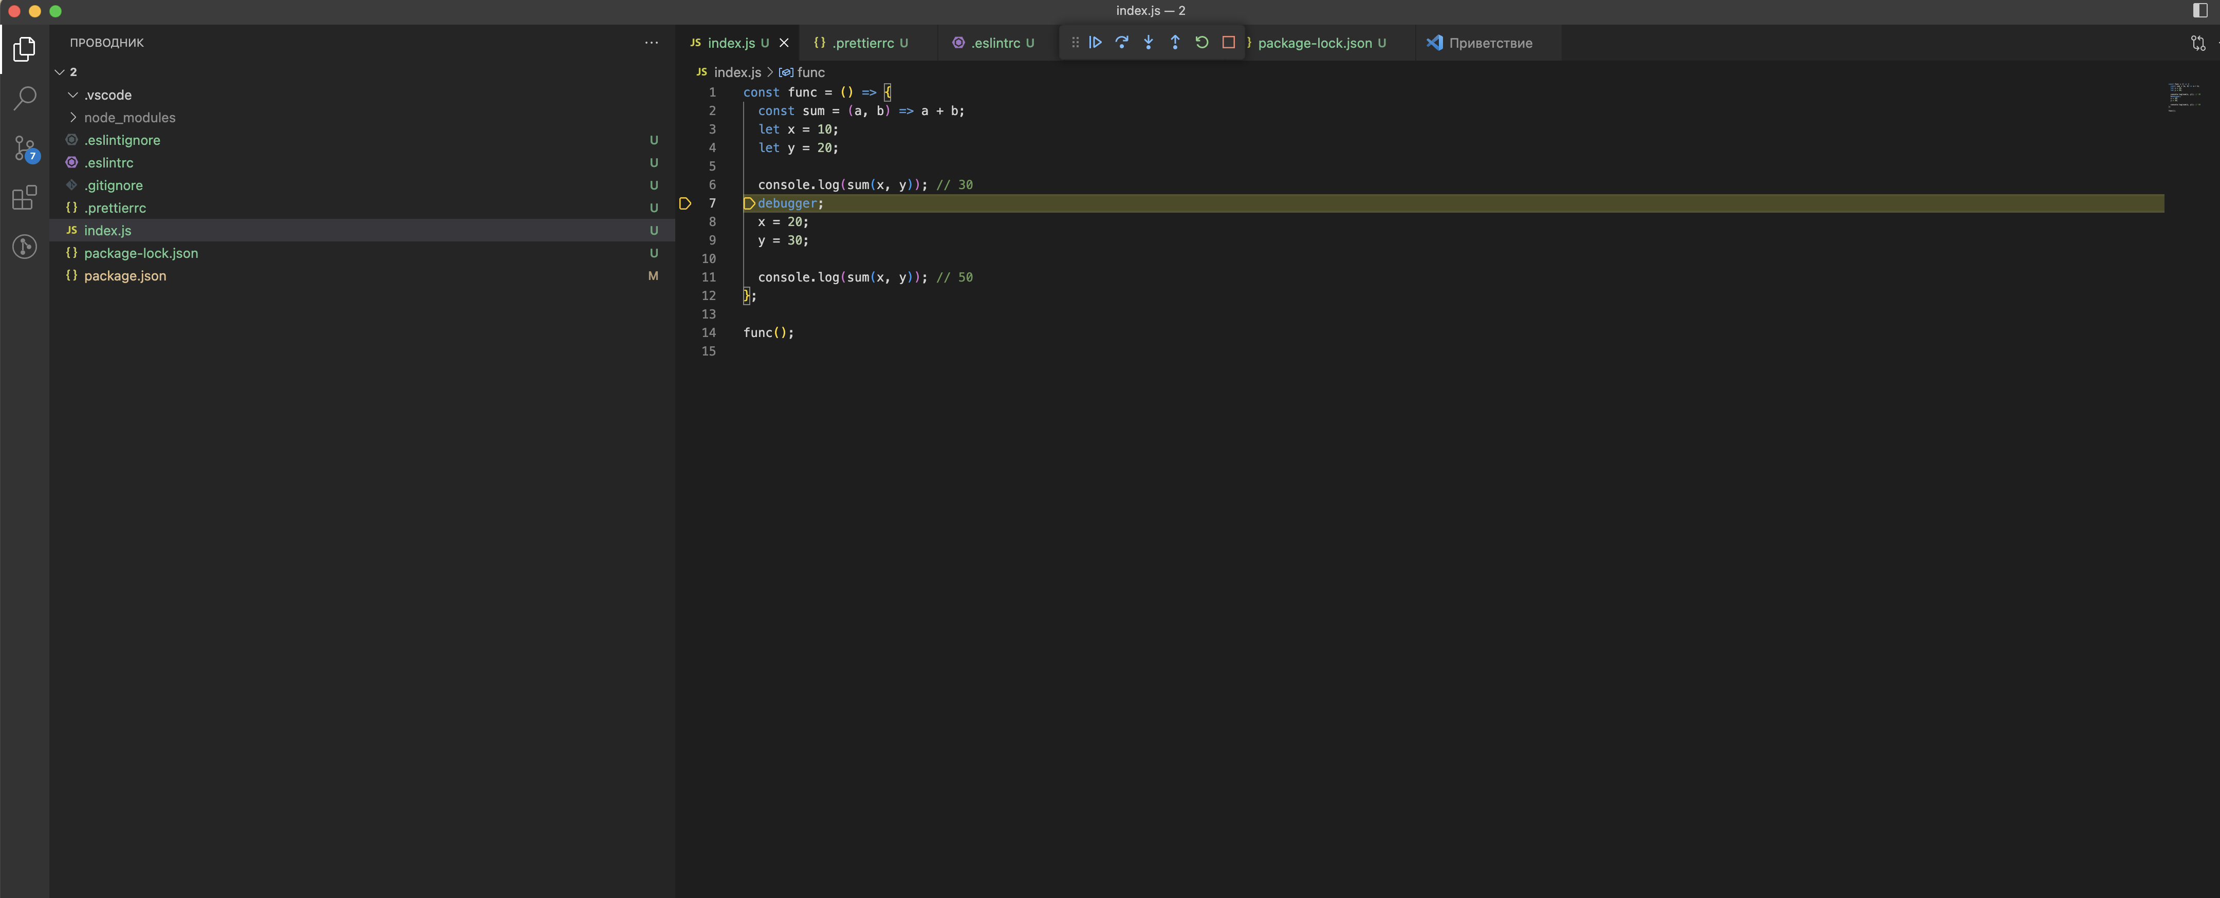Restart the debug session
This screenshot has width=2220, height=898.
pos(1201,42)
